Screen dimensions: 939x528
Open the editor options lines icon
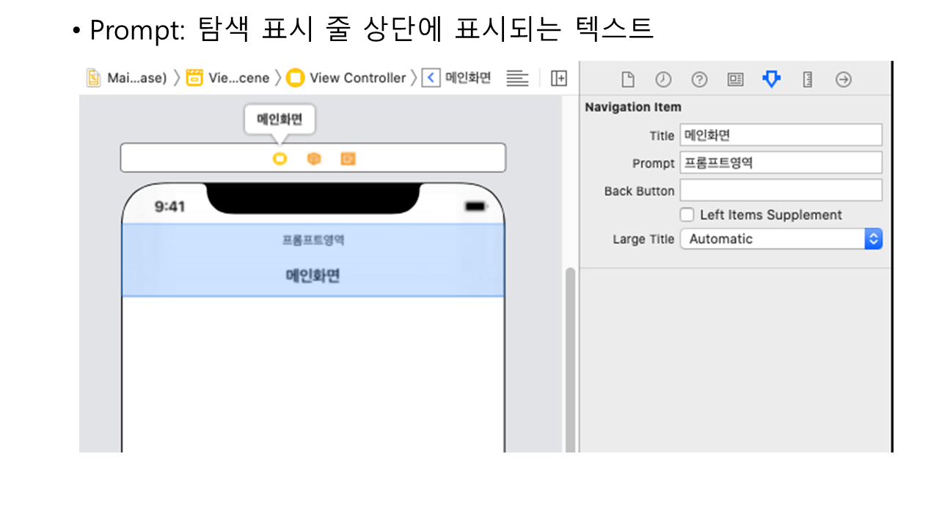click(x=517, y=78)
